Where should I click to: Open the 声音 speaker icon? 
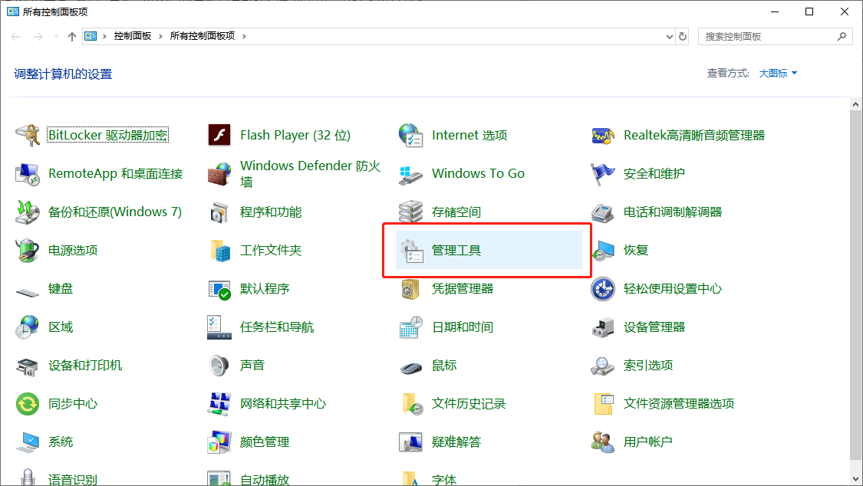click(x=219, y=366)
